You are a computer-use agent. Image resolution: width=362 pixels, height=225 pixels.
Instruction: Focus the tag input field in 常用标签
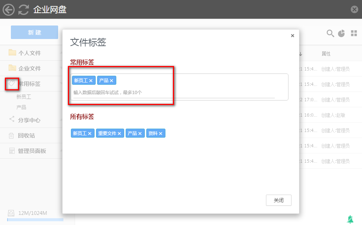tap(173, 92)
